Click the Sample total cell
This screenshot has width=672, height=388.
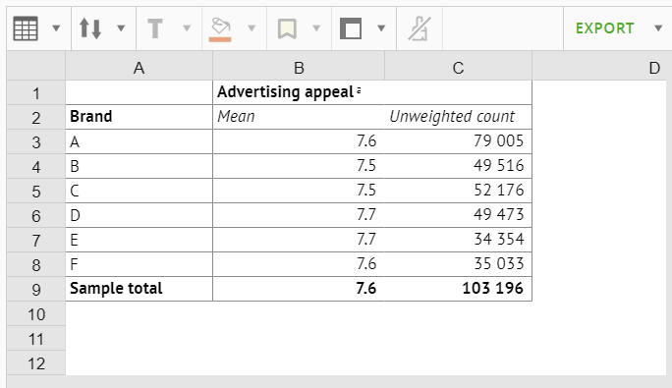pos(139,289)
